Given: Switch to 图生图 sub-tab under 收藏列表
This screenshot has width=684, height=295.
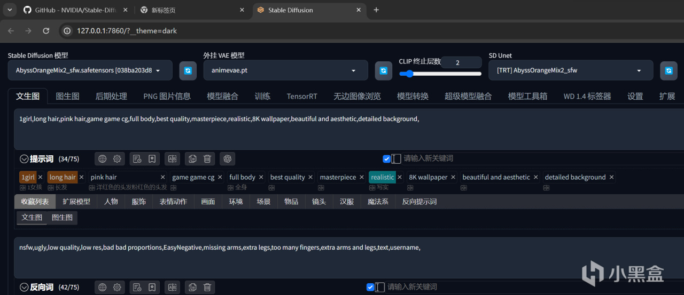Looking at the screenshot, I should tap(62, 217).
